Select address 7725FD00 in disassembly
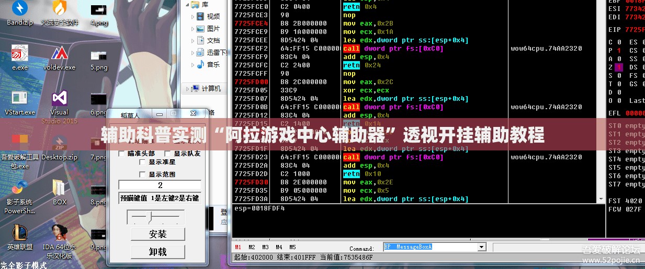This screenshot has height=269, width=645. [x=251, y=82]
